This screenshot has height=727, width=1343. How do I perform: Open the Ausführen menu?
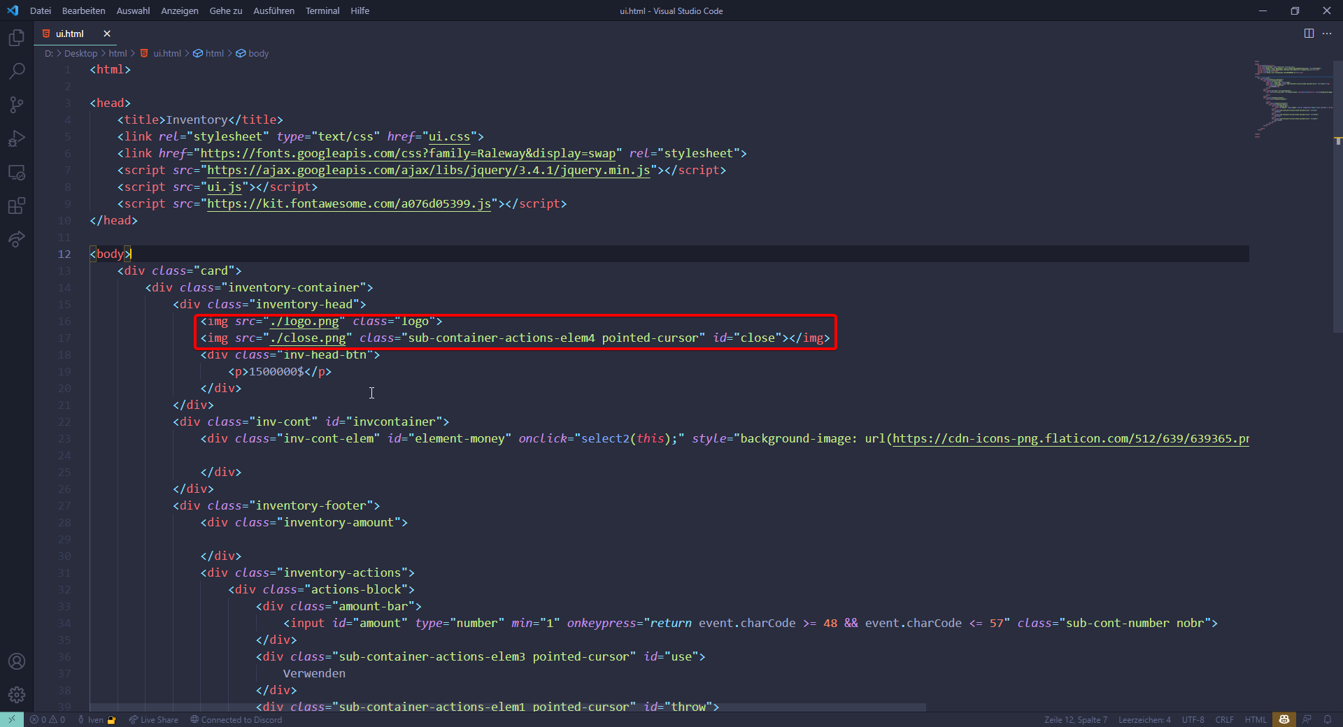tap(273, 10)
